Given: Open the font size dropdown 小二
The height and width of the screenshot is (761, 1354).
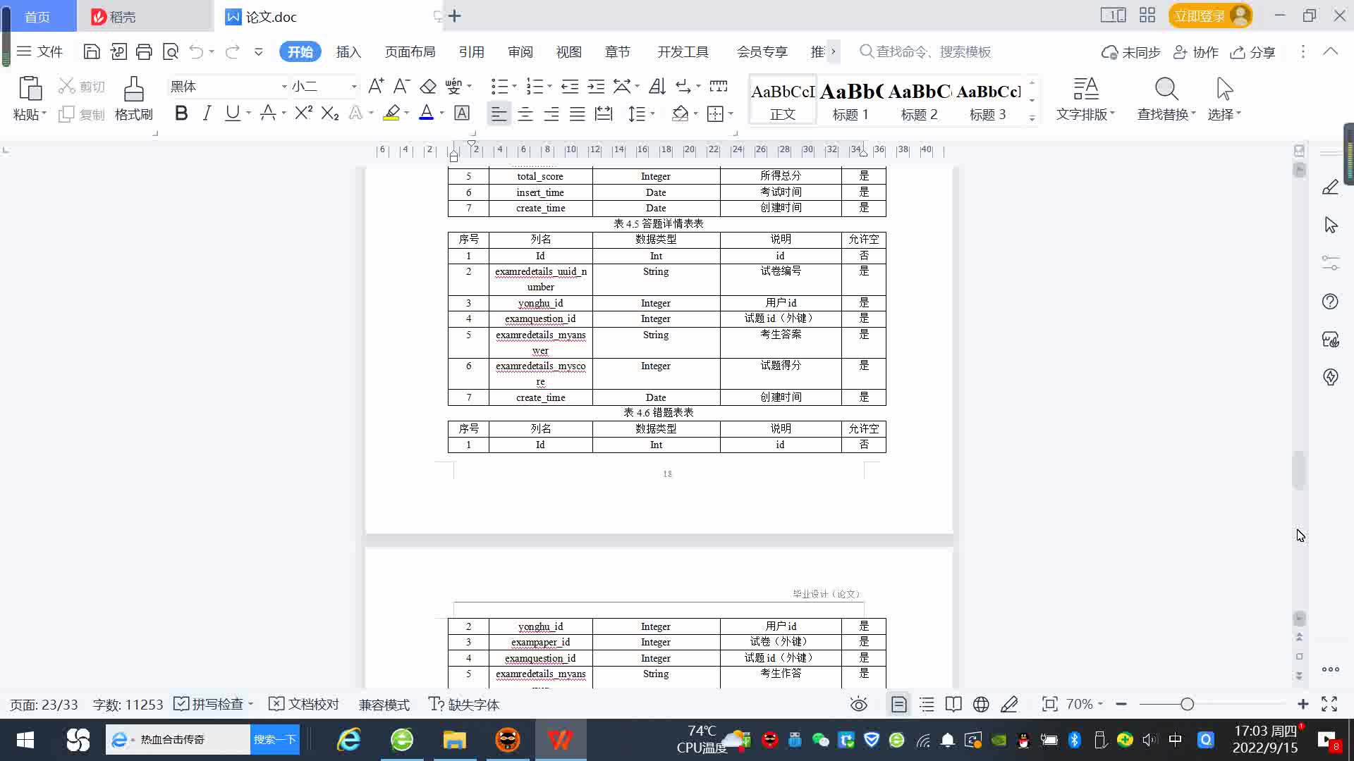Looking at the screenshot, I should pyautogui.click(x=354, y=87).
